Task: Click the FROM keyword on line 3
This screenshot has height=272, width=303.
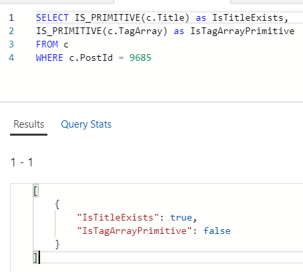Action: (47, 44)
